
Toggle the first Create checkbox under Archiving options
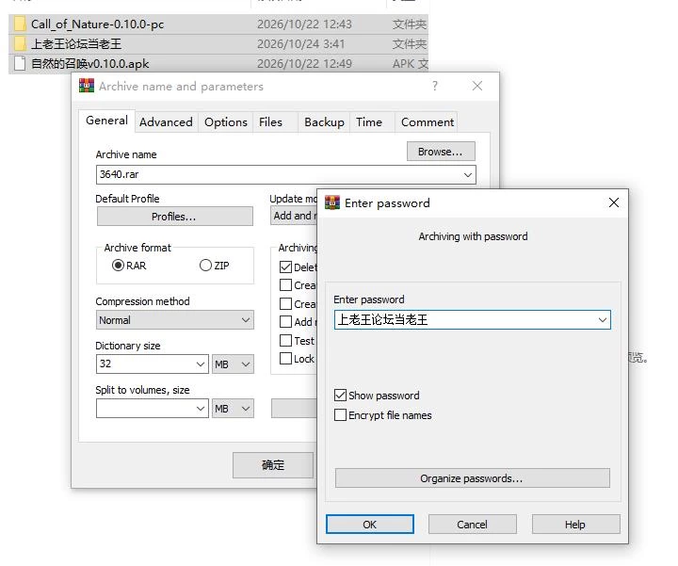pyautogui.click(x=285, y=285)
